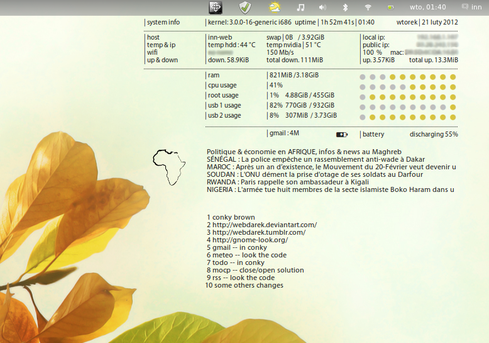Image resolution: width=489 pixels, height=343 pixels.
Task: Open the music note player indicator
Action: 300,8
